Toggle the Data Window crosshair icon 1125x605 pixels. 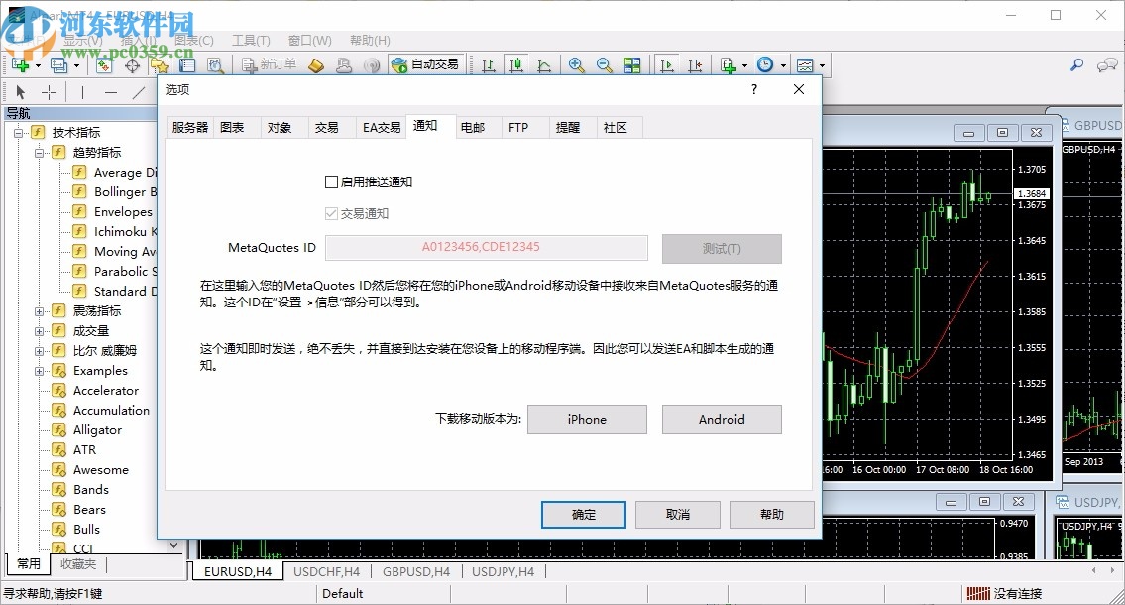click(132, 66)
